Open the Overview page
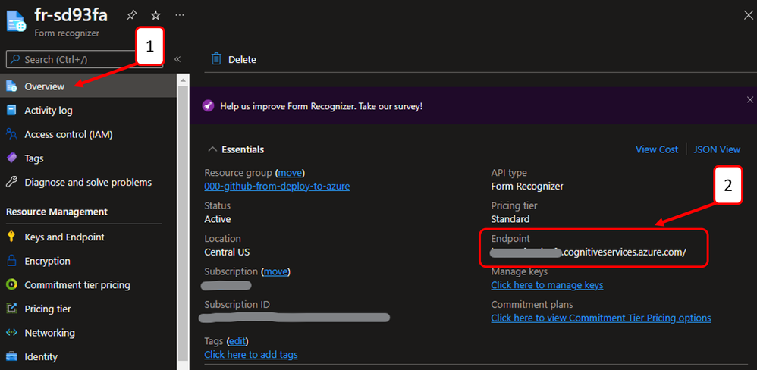This screenshot has height=370, width=757. click(88, 86)
